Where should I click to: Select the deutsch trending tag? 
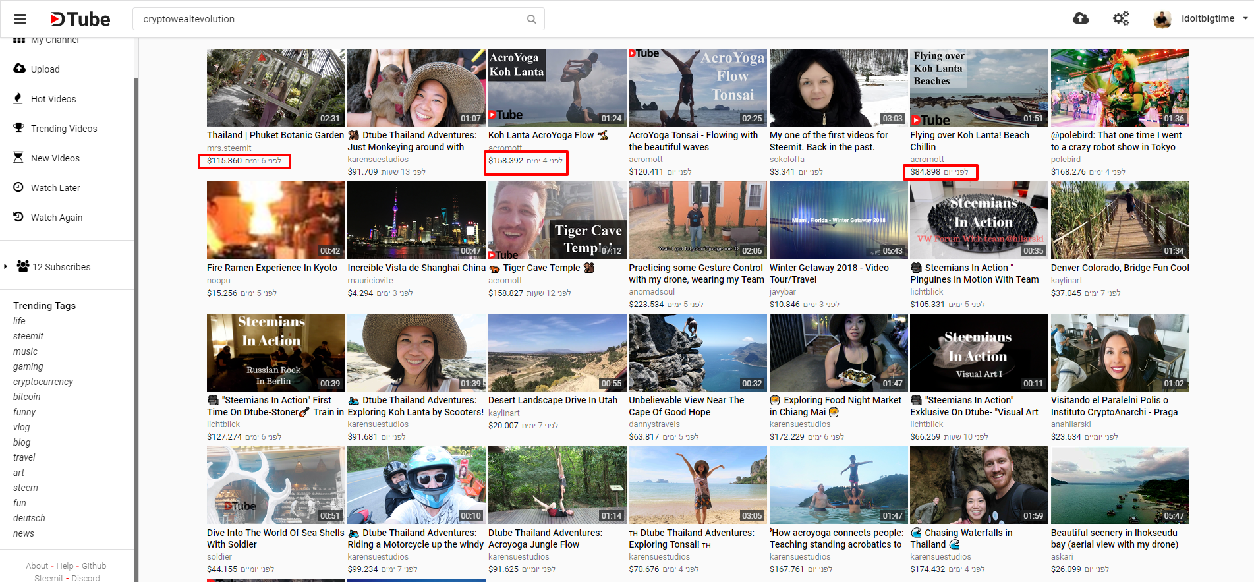click(x=29, y=518)
